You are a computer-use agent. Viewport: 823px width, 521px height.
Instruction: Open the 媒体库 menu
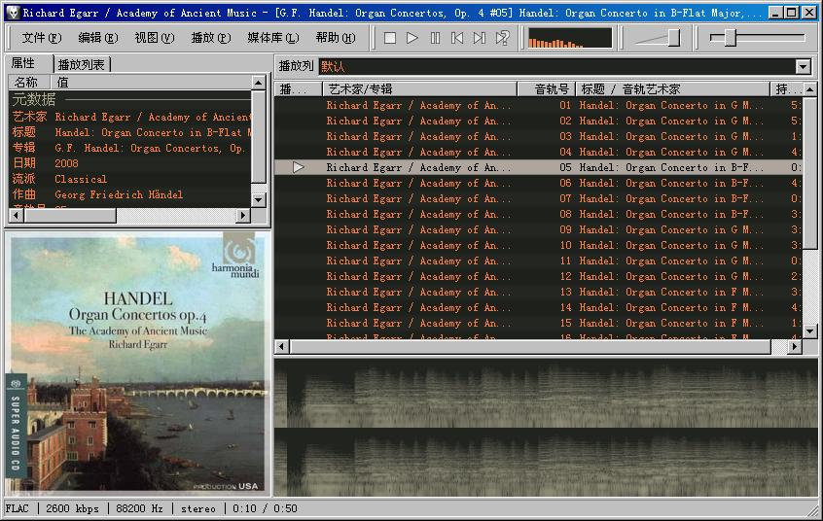(273, 38)
